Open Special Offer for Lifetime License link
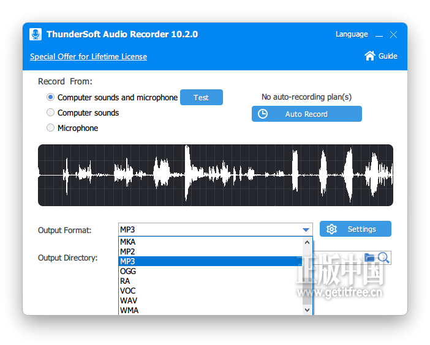The image size is (430, 345). 88,56
